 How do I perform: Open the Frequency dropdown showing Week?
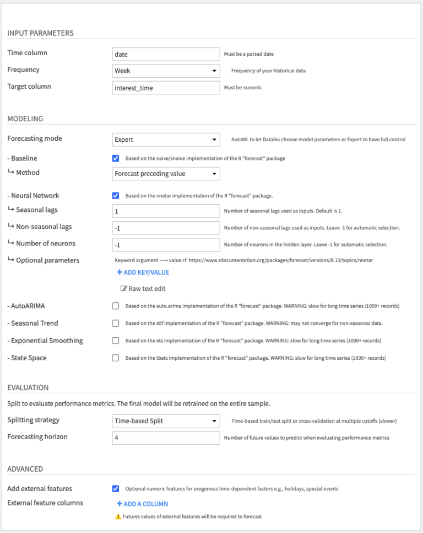pyautogui.click(x=165, y=71)
